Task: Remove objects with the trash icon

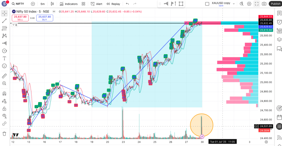Action: [4, 134]
